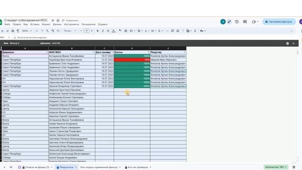Select the Paint format tool

pyautogui.click(x=18, y=31)
